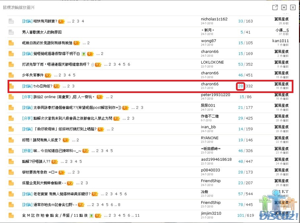Click the image attachment icon in 覺唔覺呢個暑假 row
This screenshot has height=223, width=300.
[83, 54]
